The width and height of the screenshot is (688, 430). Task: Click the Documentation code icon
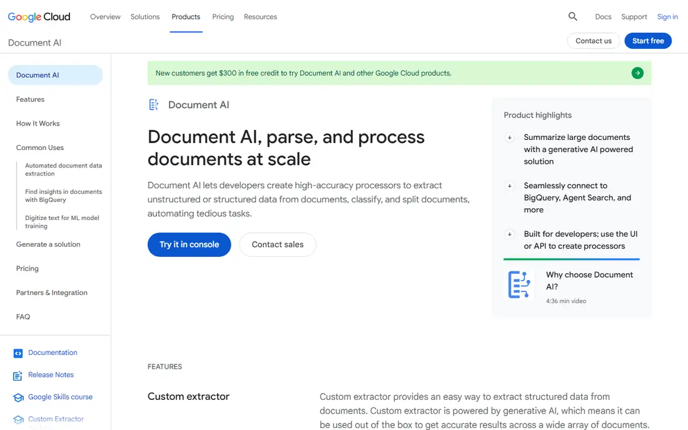point(18,353)
